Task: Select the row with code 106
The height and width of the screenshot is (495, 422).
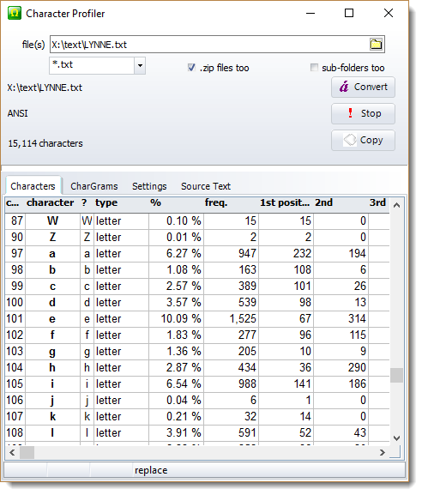Action: coord(197,401)
